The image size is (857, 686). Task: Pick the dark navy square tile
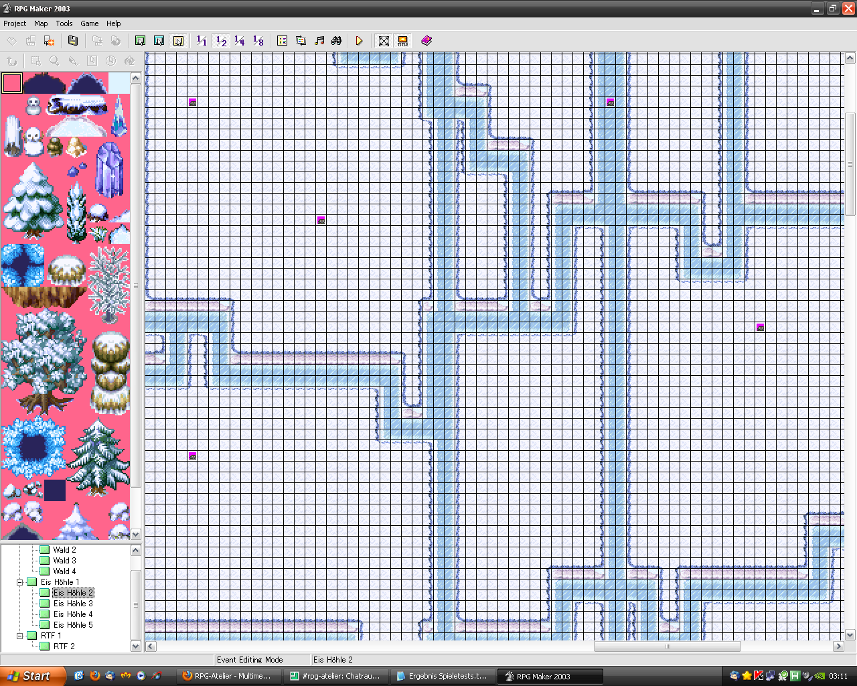55,490
